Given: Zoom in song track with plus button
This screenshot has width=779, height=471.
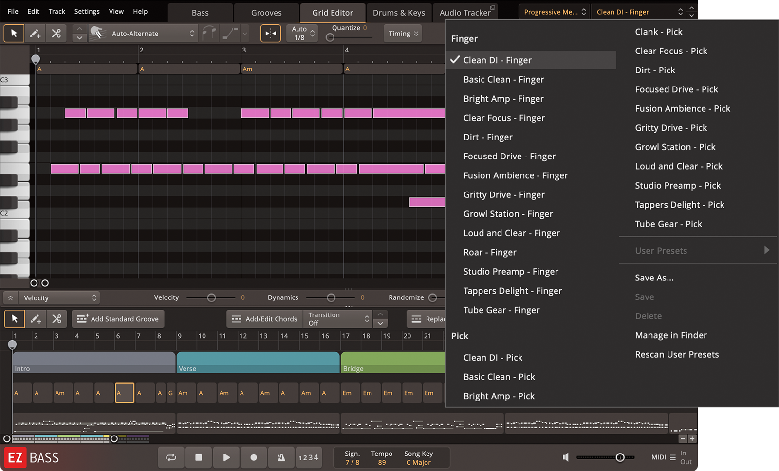Looking at the screenshot, I should 692,438.
